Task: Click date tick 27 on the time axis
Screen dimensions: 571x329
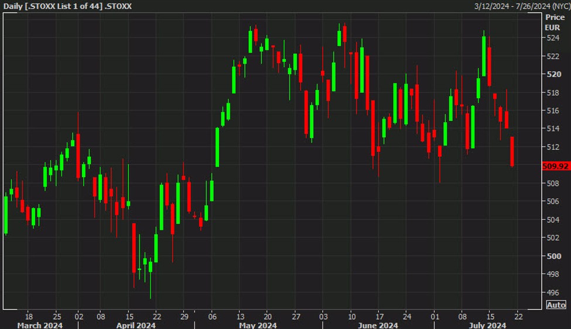Action: pos(296,316)
